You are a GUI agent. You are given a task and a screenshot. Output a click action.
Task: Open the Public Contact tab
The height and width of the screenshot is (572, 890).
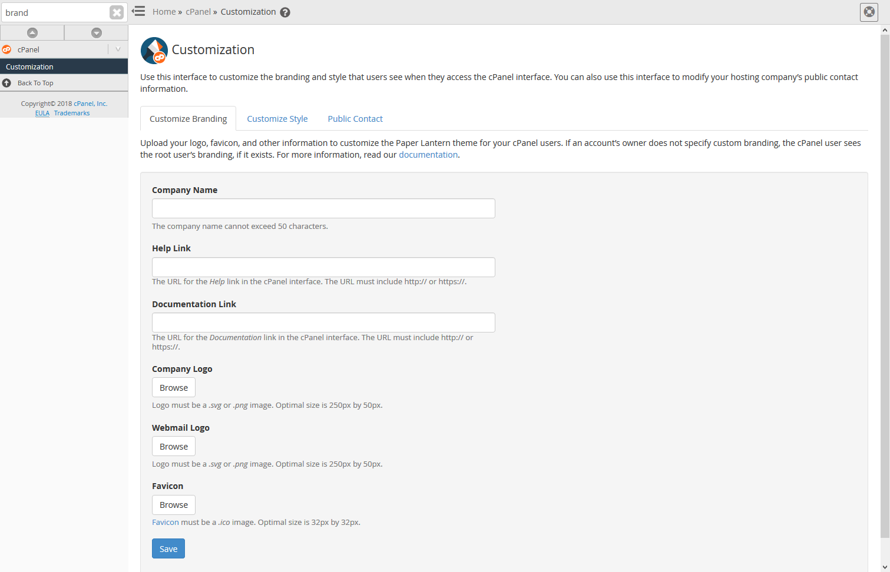pyautogui.click(x=355, y=119)
